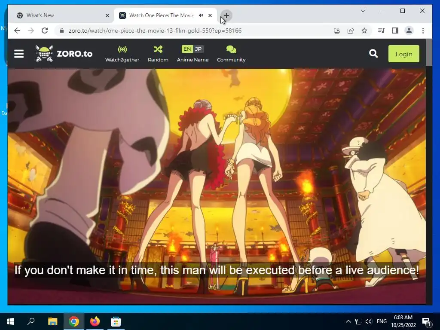Share this page from address bar
Viewport: 440px width, 330px height.
click(x=351, y=31)
